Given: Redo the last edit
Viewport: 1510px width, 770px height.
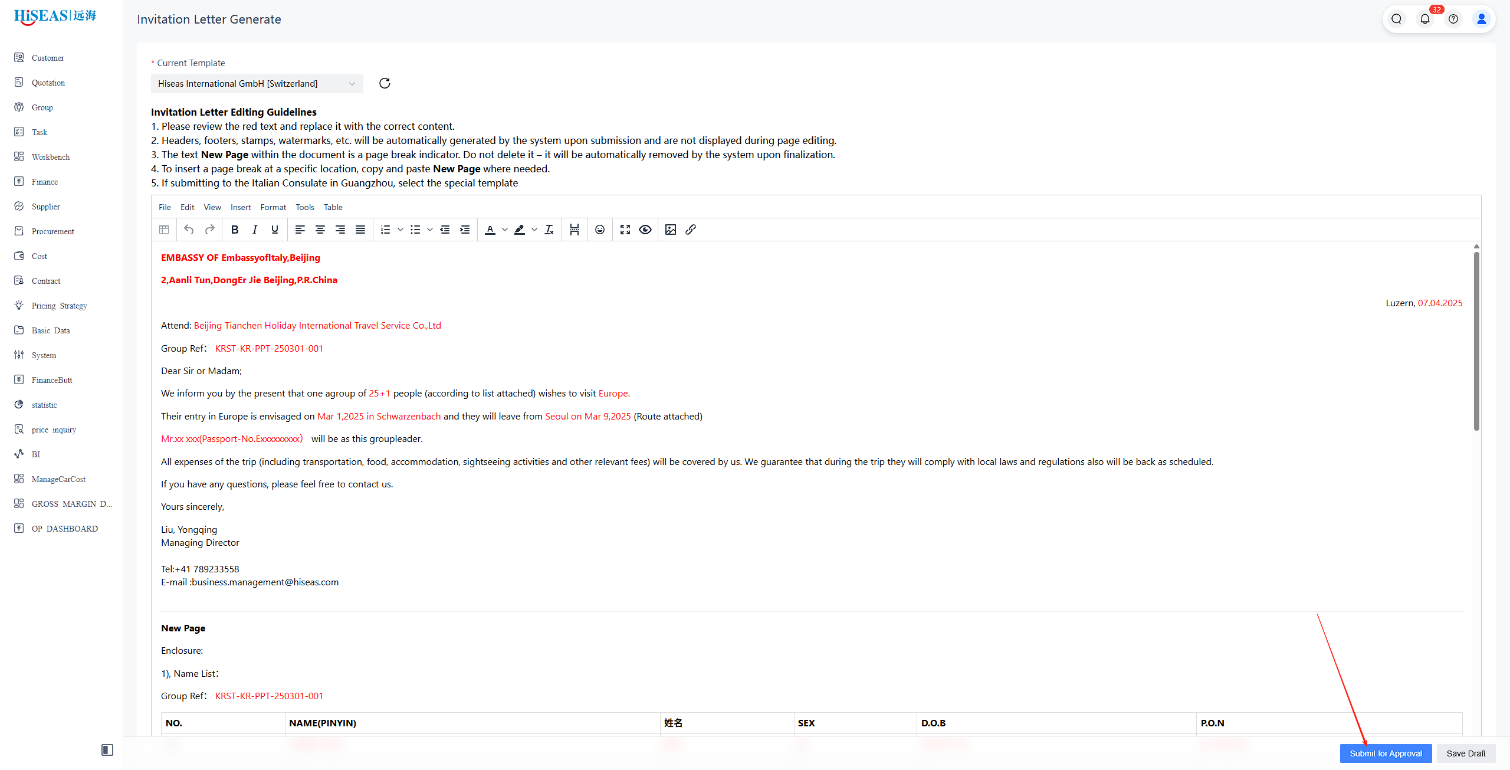Looking at the screenshot, I should coord(209,230).
